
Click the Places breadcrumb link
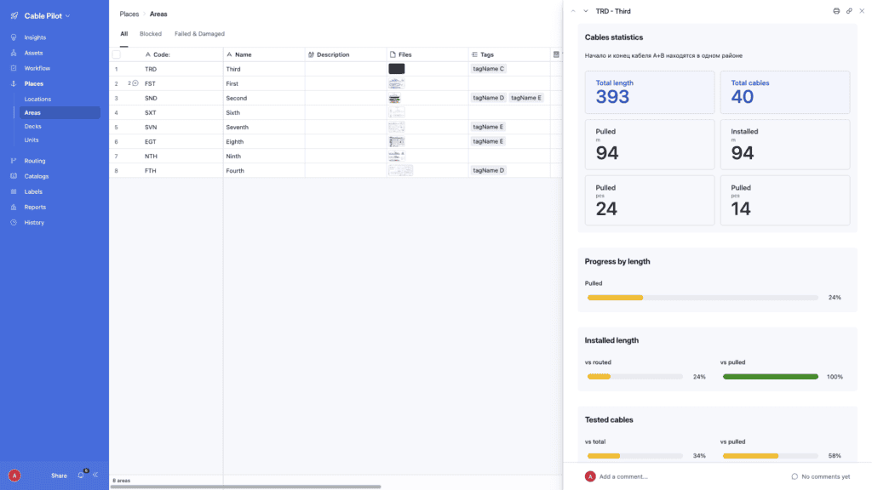(x=129, y=14)
